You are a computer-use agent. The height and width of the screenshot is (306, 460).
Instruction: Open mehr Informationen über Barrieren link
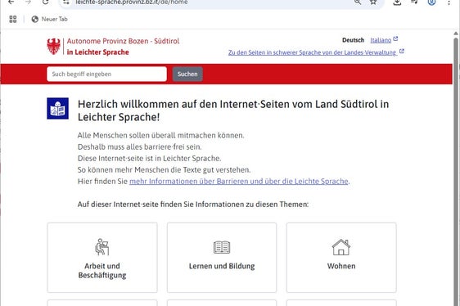(239, 182)
